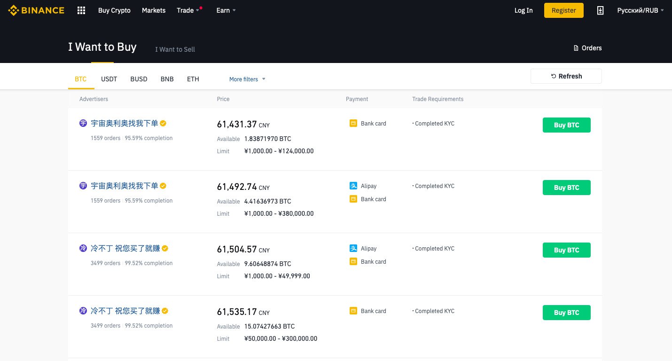672x361 pixels.
Task: Select the BTC tab
Action: click(81, 79)
